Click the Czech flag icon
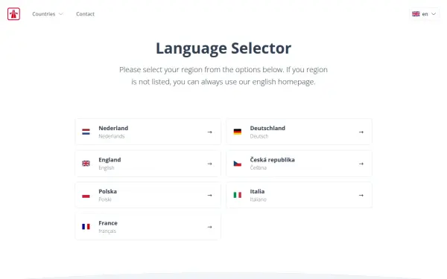 237,164
